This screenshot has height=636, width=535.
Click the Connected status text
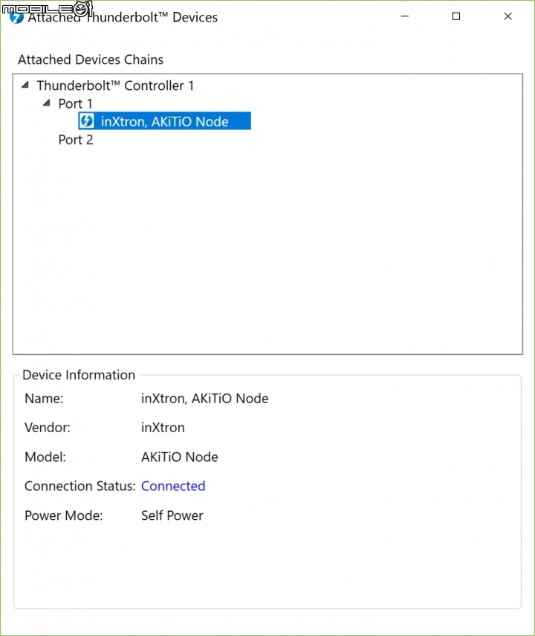173,486
